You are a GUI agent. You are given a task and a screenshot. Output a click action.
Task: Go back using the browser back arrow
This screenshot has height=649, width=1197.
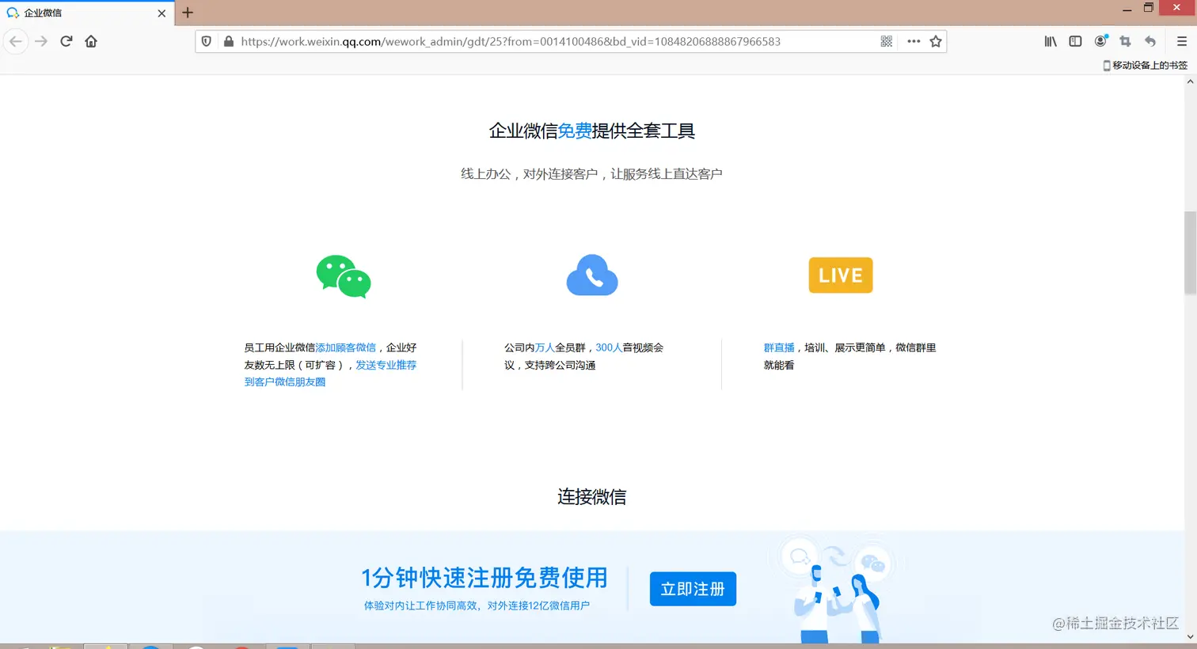pos(16,41)
